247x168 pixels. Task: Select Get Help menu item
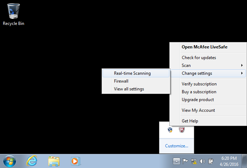coord(208,121)
